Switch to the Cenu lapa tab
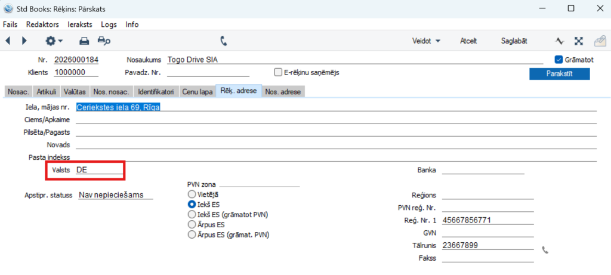Viewport: 611px width, 275px height. pos(198,92)
